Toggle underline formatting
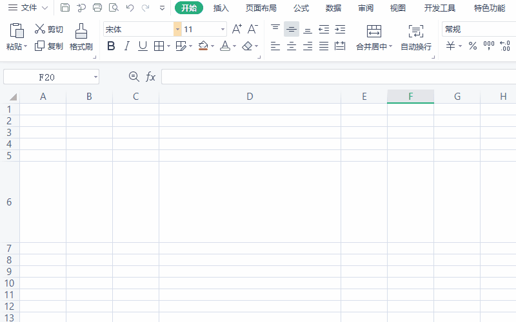The width and height of the screenshot is (516, 322). (143, 46)
